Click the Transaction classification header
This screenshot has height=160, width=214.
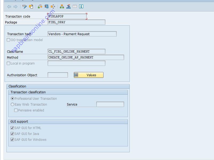pyautogui.click(x=68, y=92)
